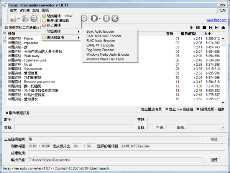
Task: Open the 選項 menu
Action: click(36, 11)
